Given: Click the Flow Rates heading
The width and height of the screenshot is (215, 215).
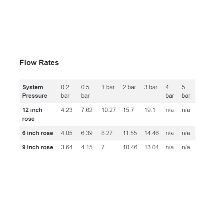Looking at the screenshot, I should [x=39, y=63].
